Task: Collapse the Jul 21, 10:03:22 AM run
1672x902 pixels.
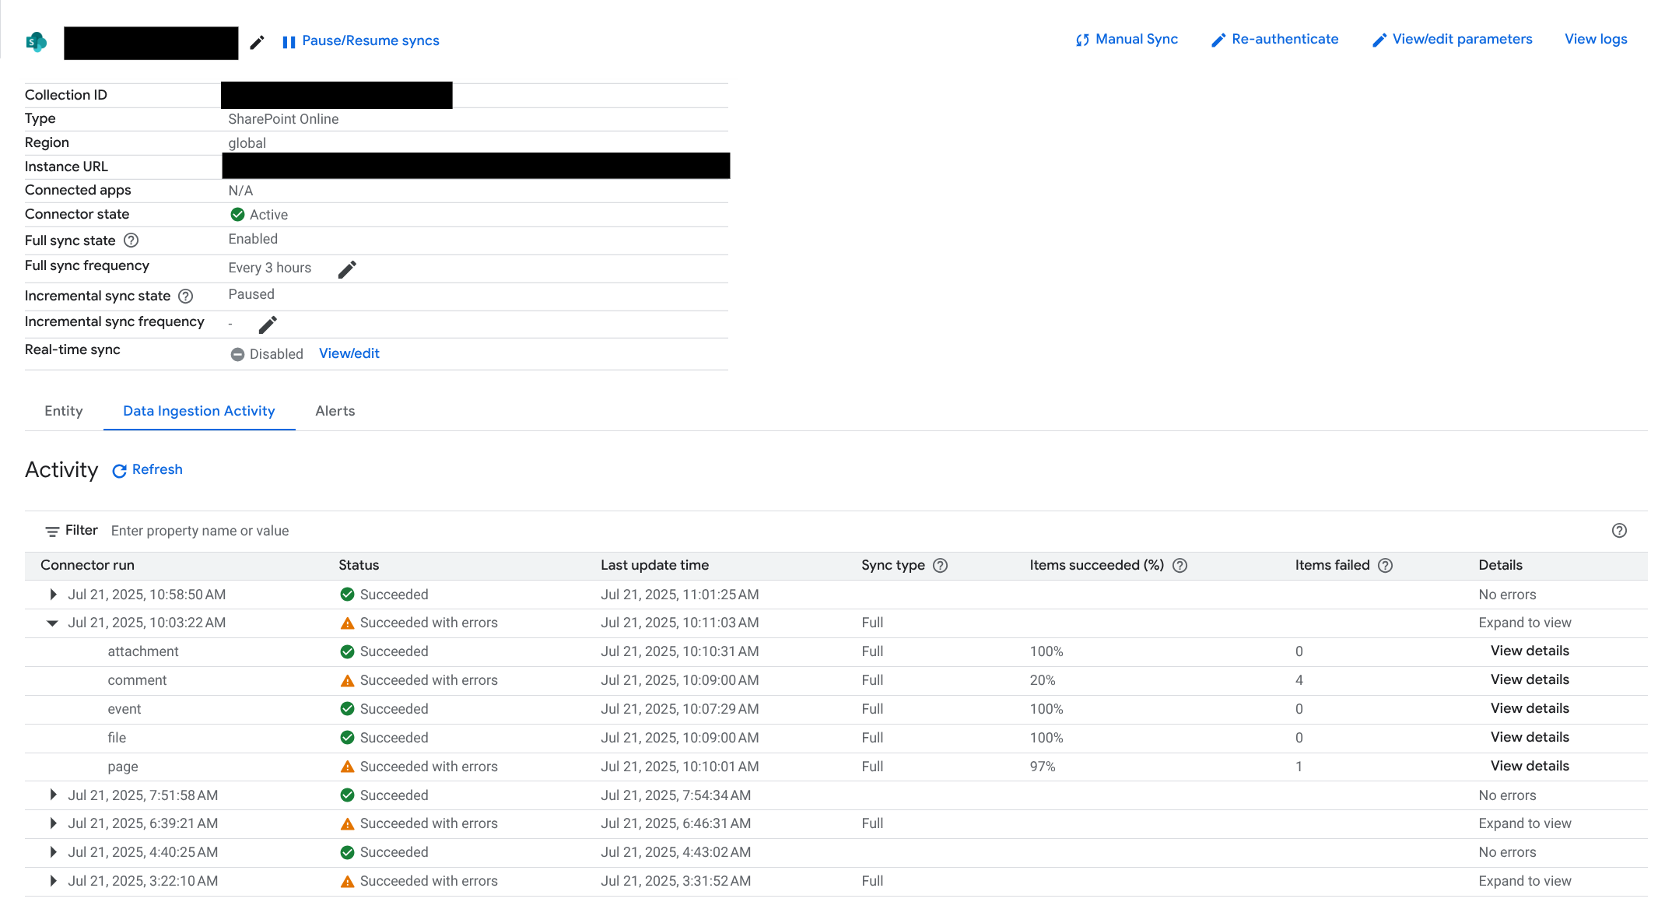Action: [51, 623]
